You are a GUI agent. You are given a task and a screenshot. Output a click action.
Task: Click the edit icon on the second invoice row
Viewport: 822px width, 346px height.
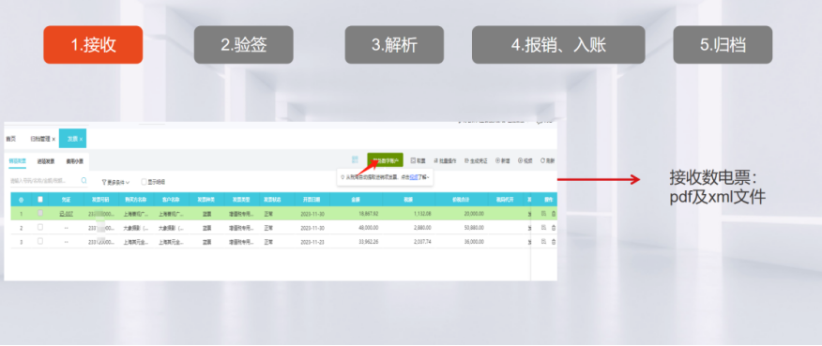click(x=543, y=228)
